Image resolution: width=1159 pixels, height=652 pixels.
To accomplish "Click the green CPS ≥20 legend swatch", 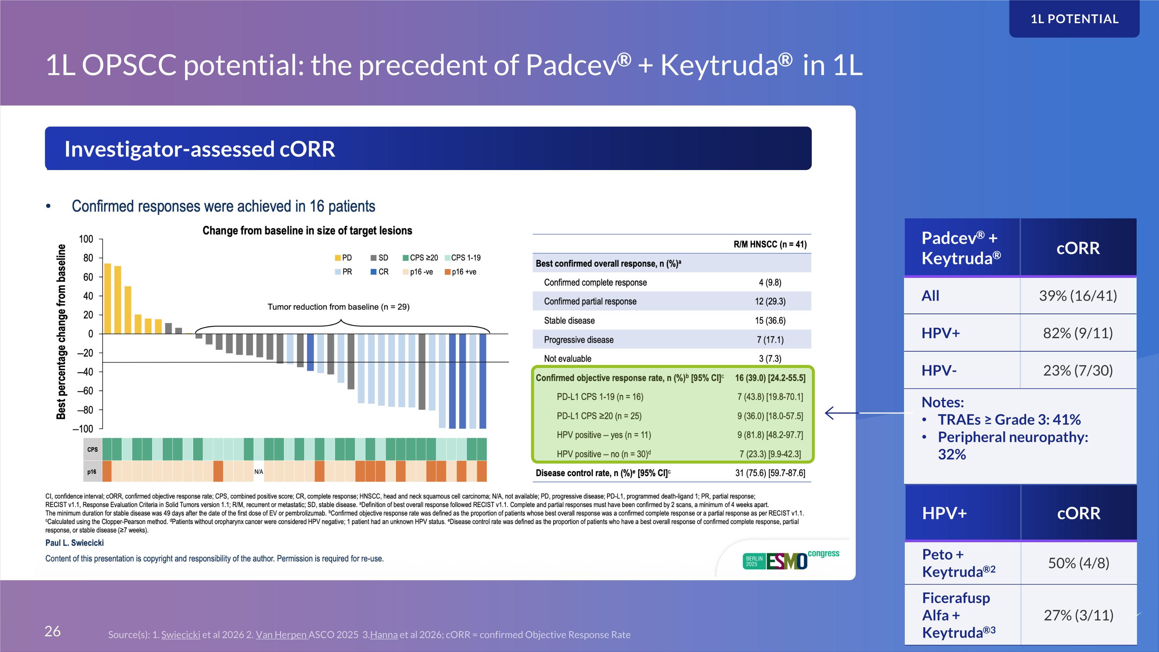I will [x=405, y=258].
